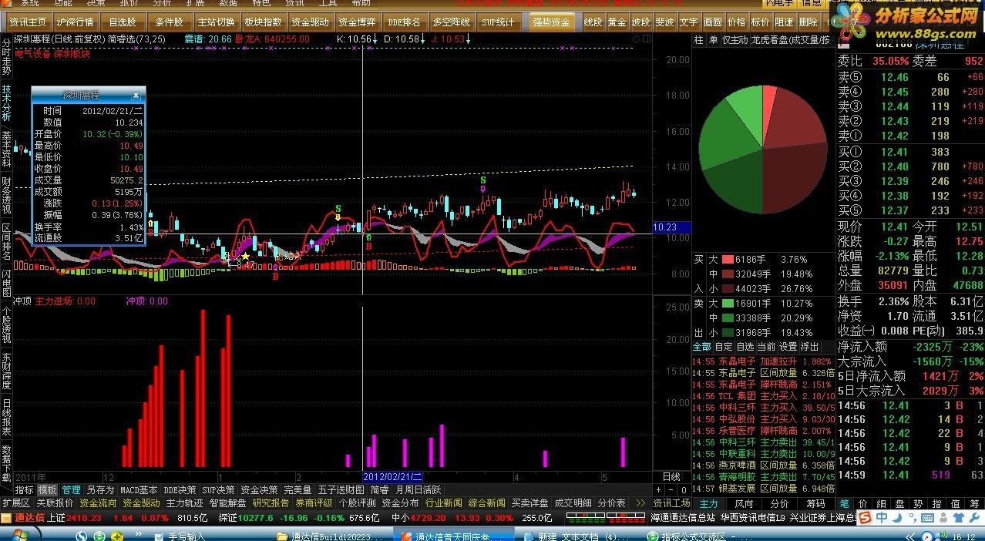This screenshot has width=985, height=541.
Task: Select 资金驱动 in the top toolbar
Action: click(310, 22)
